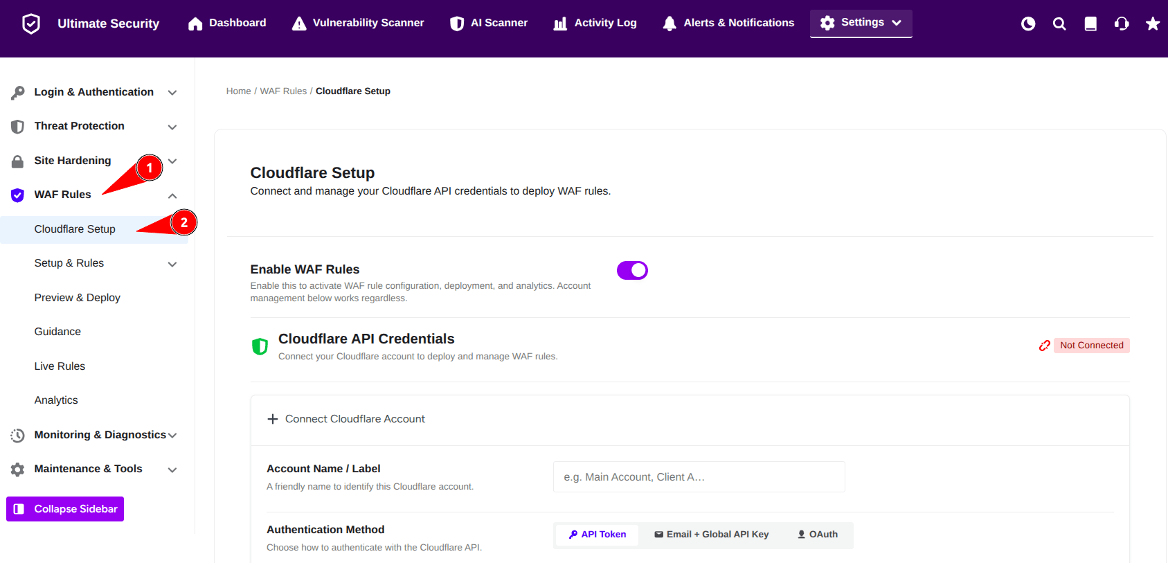
Task: Select Cloudflare Setup in sidebar
Action: pyautogui.click(x=94, y=229)
